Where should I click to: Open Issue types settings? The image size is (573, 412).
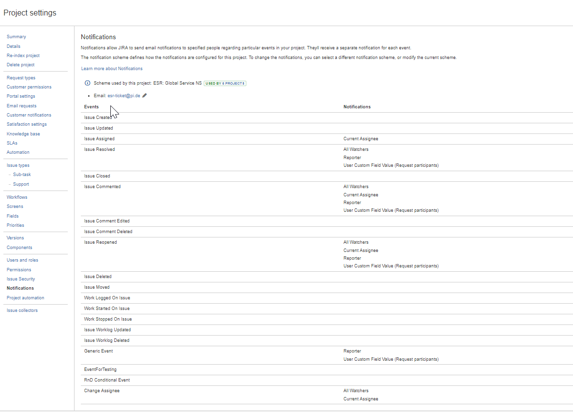[x=18, y=165]
